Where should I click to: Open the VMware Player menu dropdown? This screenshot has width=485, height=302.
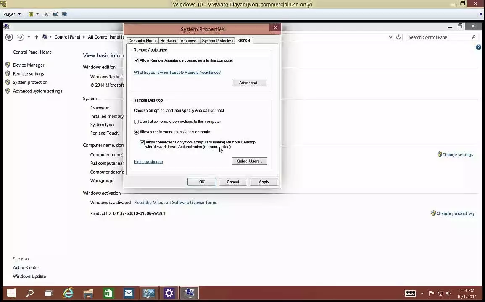pyautogui.click(x=12, y=14)
